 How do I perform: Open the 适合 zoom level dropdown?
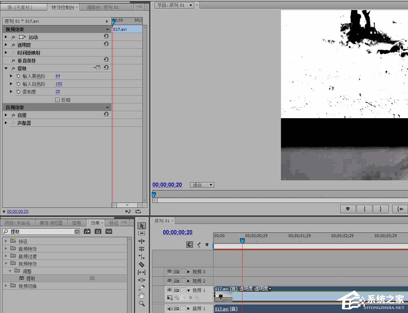(x=202, y=185)
